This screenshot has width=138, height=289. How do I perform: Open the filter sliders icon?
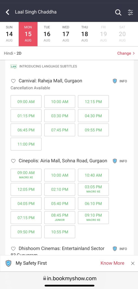point(130,12)
